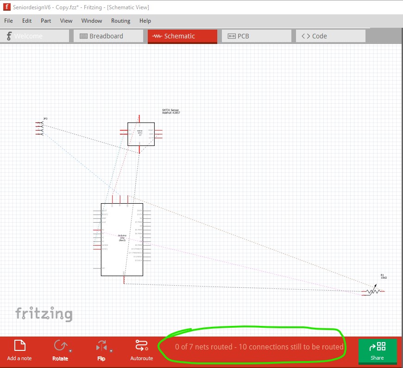Click the top power pin of the SHT31 sensor
Screen dimensions: 403x368
pos(139,119)
